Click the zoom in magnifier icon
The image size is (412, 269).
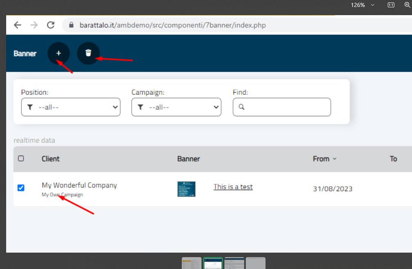click(x=407, y=5)
